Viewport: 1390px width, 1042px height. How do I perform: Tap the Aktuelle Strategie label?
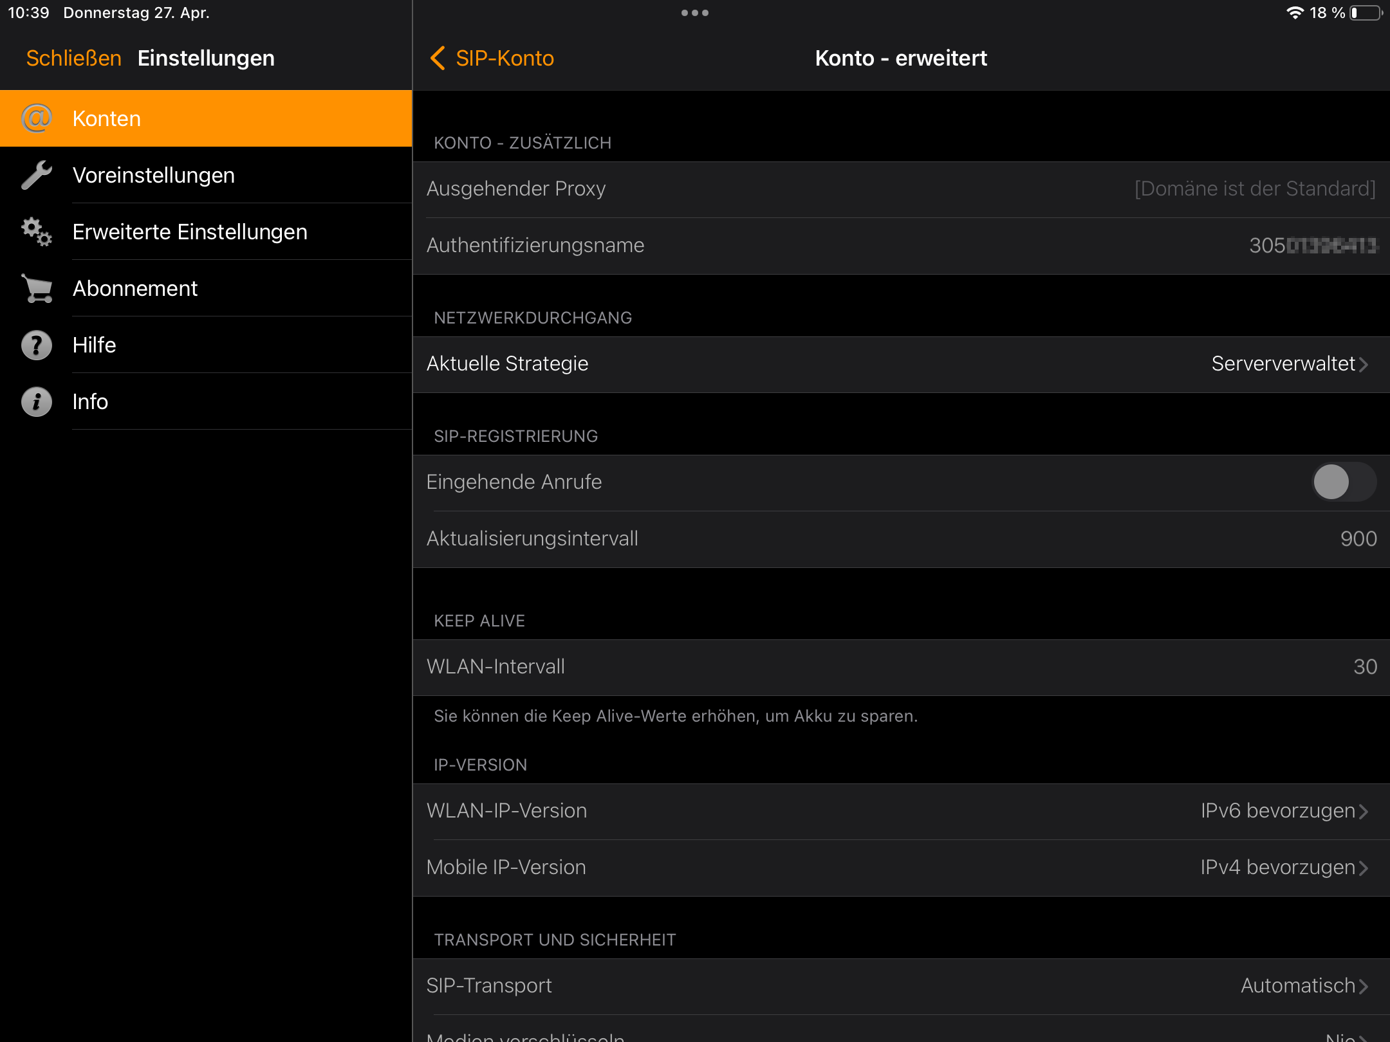click(507, 363)
